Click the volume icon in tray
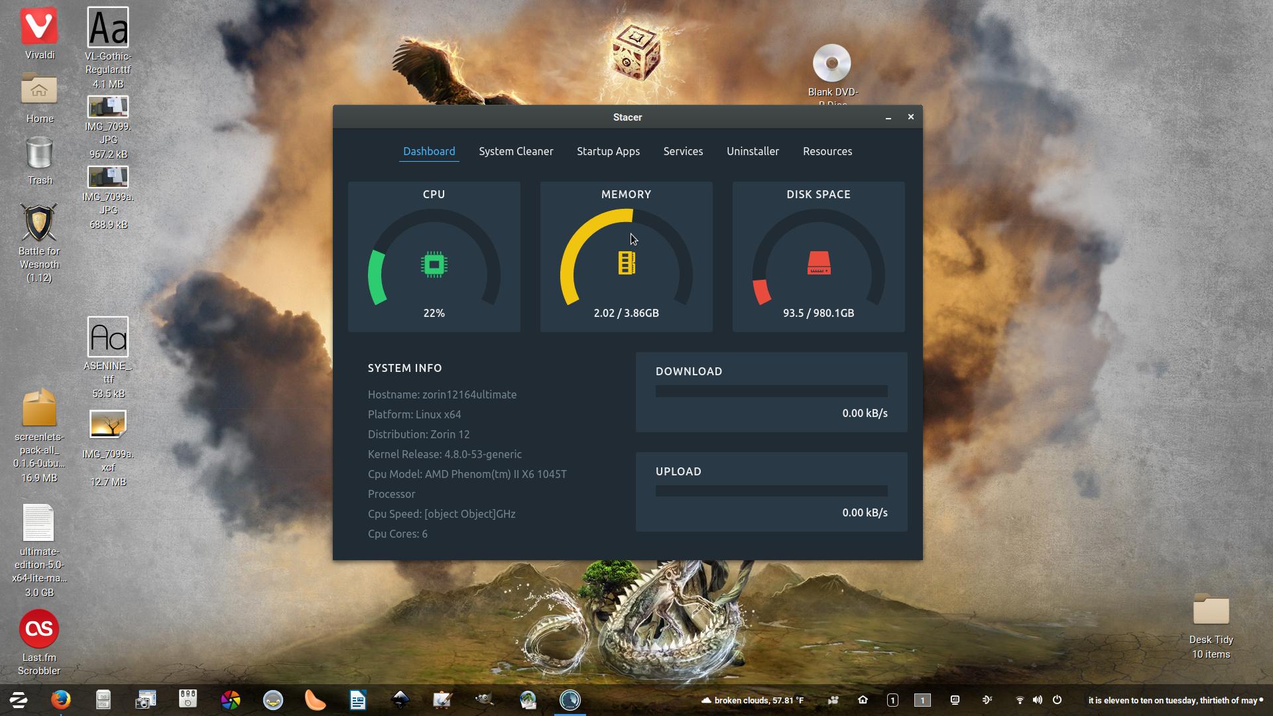1273x716 pixels. (1038, 700)
